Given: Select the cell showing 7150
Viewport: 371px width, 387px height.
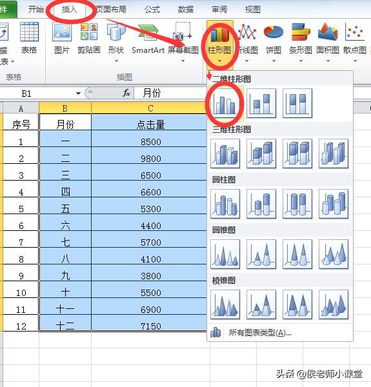Looking at the screenshot, I should pos(149,323).
